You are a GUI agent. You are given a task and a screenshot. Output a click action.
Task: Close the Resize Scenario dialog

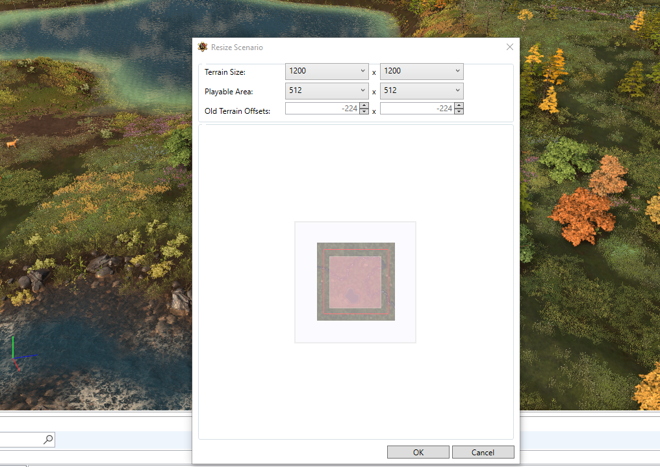510,47
